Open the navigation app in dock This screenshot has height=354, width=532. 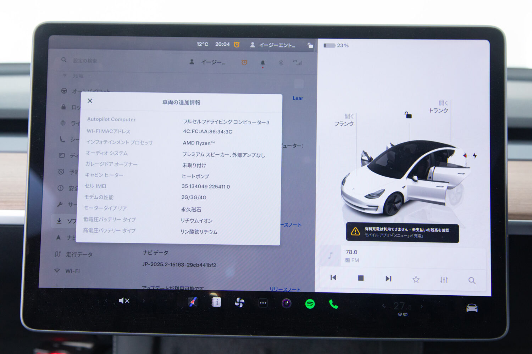click(x=193, y=302)
